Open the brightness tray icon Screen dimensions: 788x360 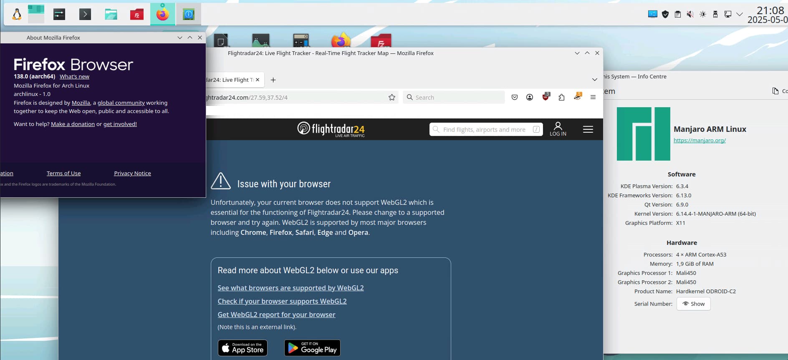click(x=703, y=14)
